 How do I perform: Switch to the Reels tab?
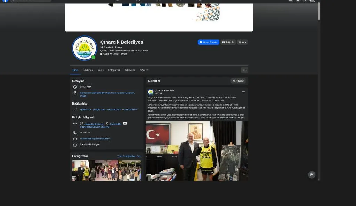tap(100, 70)
